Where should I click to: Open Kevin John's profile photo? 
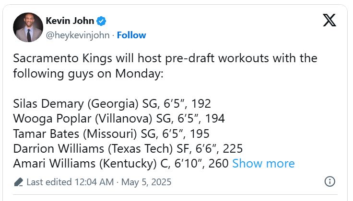(x=28, y=27)
